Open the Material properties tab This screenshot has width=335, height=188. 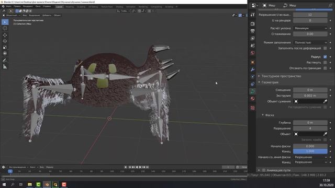click(x=252, y=99)
